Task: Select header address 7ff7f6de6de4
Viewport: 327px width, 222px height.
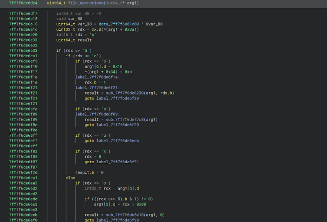Action: (x=23, y=3)
